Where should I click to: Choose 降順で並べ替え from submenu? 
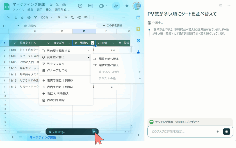pyautogui.click(x=108, y=65)
